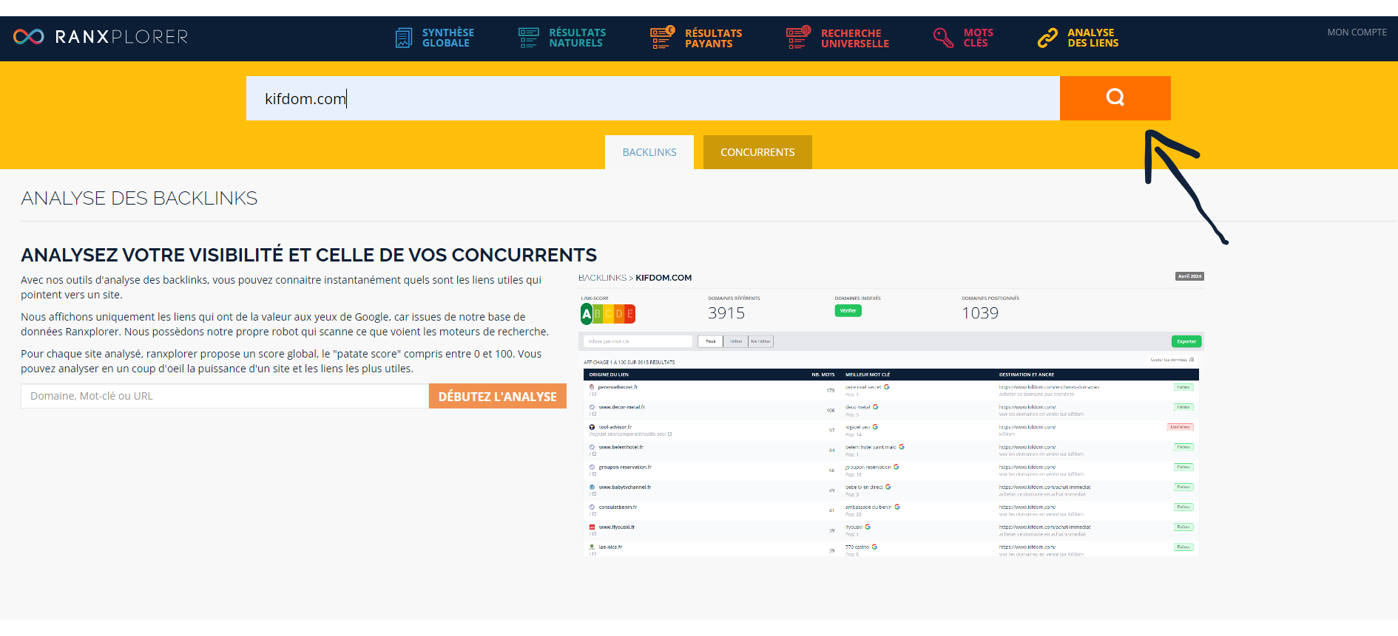The image size is (1398, 636).
Task: Switch to the Backlinks tab
Action: click(649, 152)
